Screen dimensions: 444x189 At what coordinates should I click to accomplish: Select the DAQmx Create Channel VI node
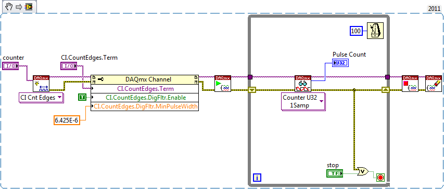click(x=41, y=84)
